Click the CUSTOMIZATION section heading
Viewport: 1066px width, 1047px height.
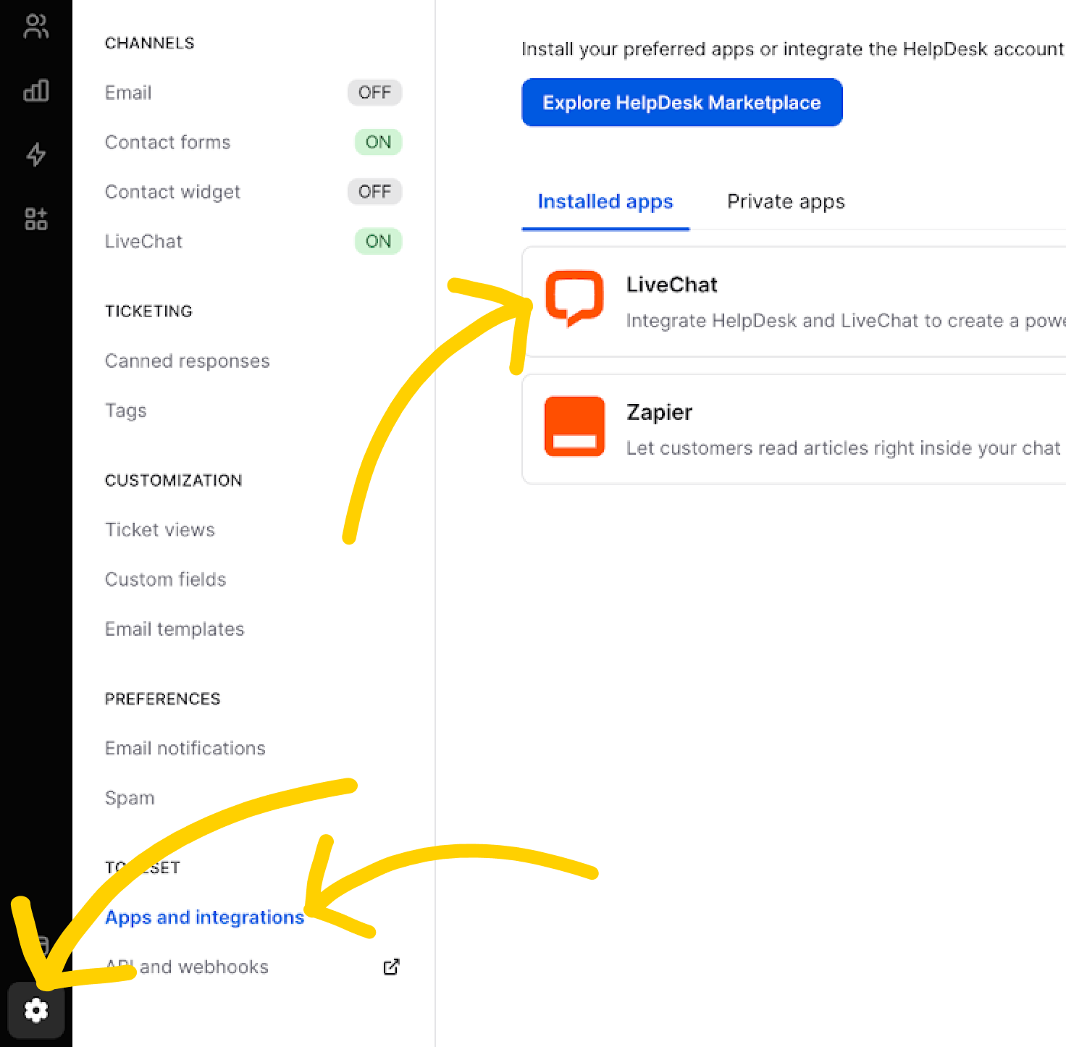click(174, 480)
